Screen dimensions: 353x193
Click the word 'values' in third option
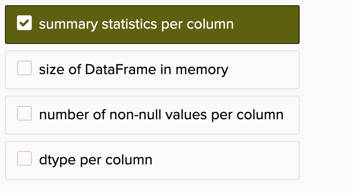click(186, 114)
